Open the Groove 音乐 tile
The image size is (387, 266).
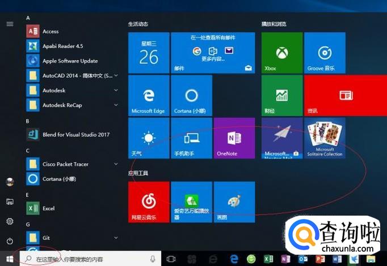(325, 53)
